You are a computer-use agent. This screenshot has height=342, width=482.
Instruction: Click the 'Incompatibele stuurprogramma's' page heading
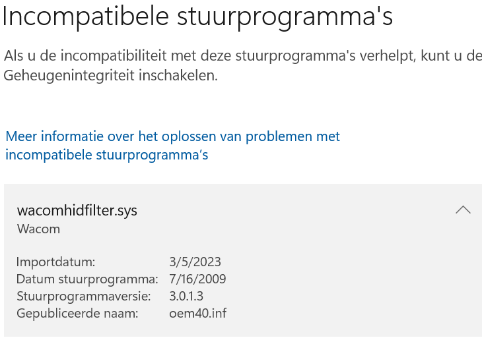point(198,17)
